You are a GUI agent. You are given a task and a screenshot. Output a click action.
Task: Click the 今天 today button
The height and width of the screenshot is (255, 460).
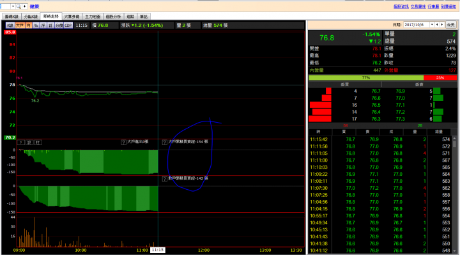click(451, 25)
